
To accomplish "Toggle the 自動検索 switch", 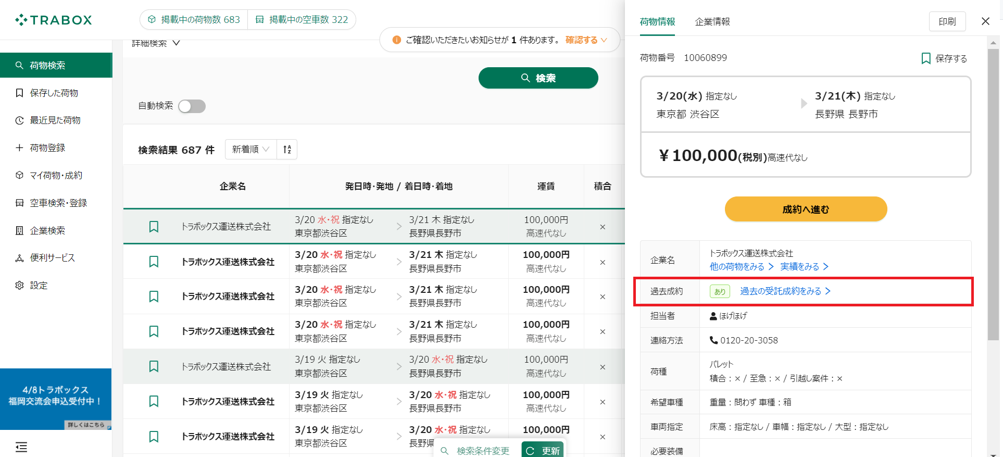I will (192, 106).
